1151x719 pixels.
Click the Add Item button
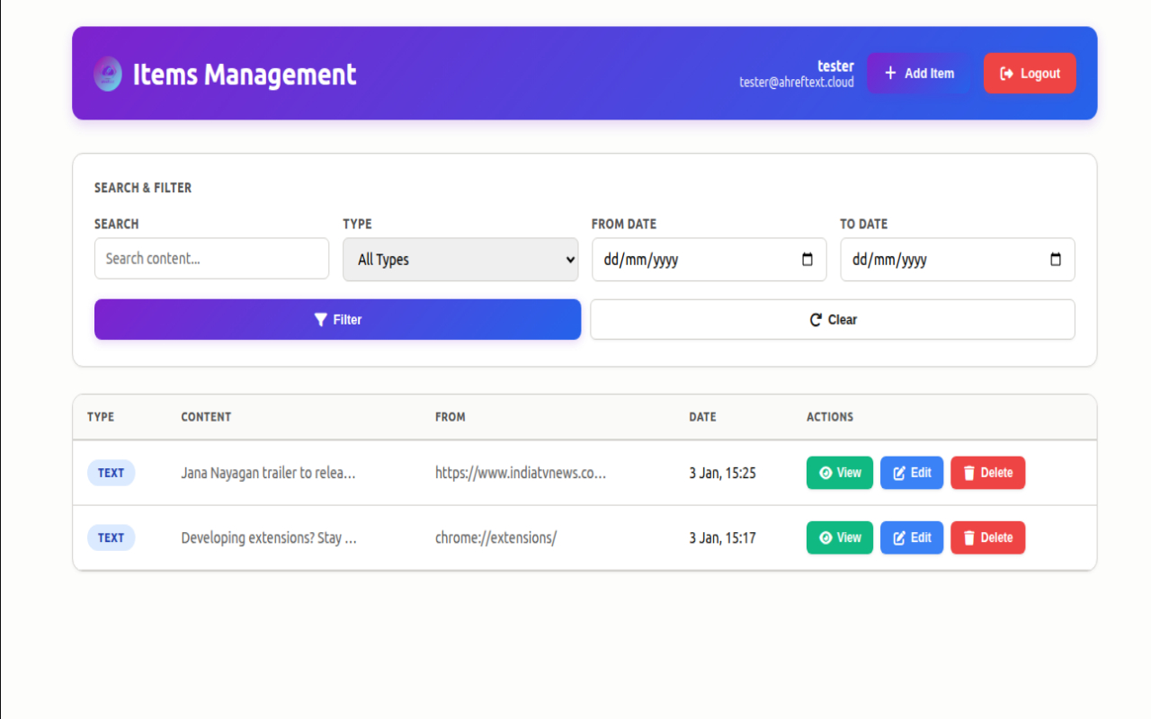(918, 74)
